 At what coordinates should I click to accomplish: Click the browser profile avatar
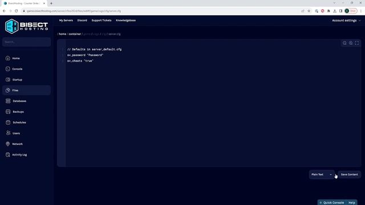pyautogui.click(x=347, y=11)
